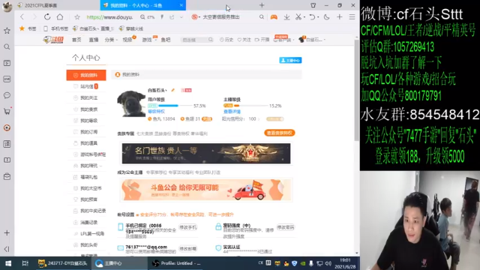Open 主播中心 taskbar window
The width and height of the screenshot is (480, 270).
coord(119,263)
